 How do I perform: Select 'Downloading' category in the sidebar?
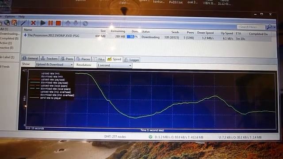(10, 34)
